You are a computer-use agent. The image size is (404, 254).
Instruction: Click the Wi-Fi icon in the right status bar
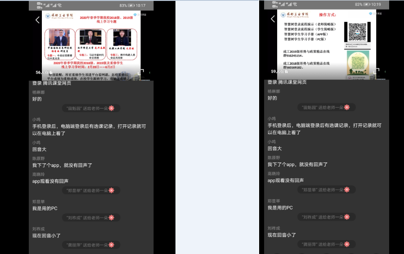coord(295,4)
